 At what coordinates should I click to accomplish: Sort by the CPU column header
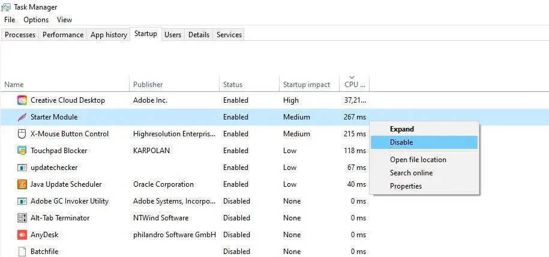pos(355,85)
